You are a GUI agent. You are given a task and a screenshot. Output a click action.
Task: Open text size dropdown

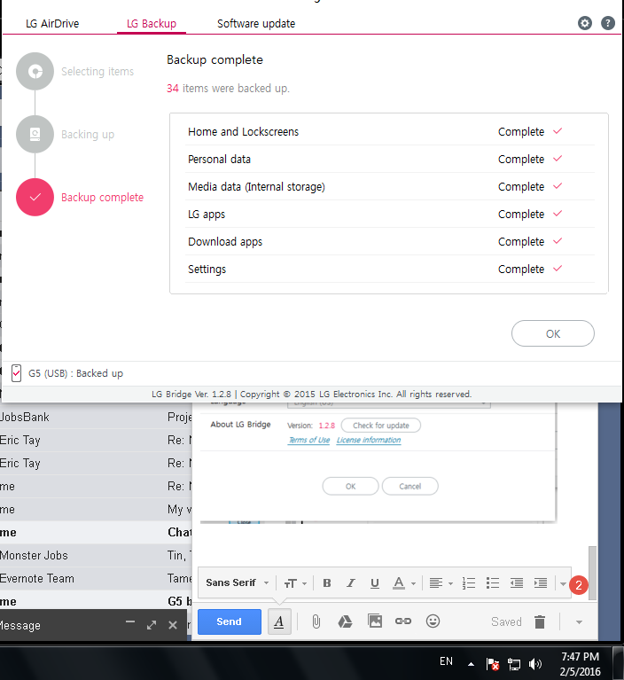296,583
